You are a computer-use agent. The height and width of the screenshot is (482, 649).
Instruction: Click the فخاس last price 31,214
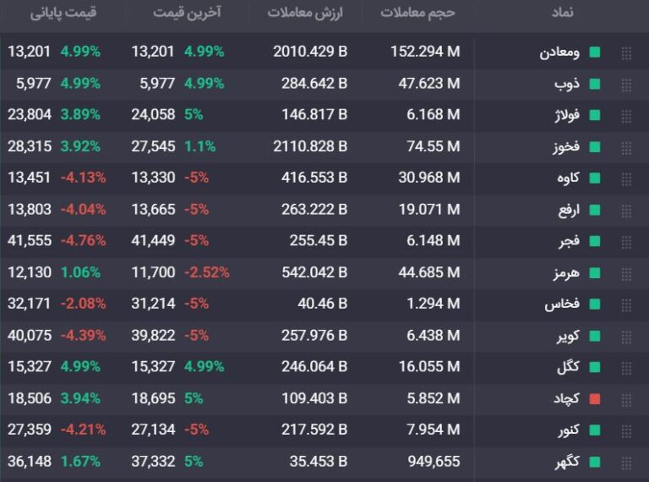(x=154, y=304)
